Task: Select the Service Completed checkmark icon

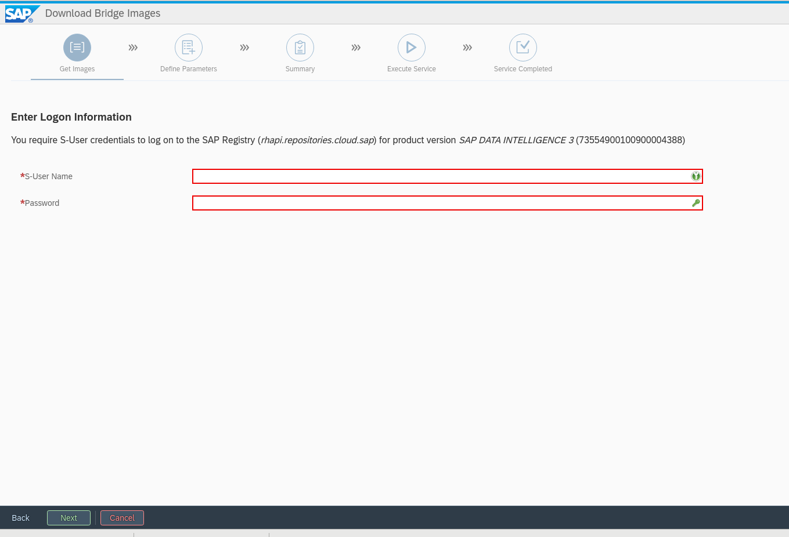Action: [x=523, y=48]
